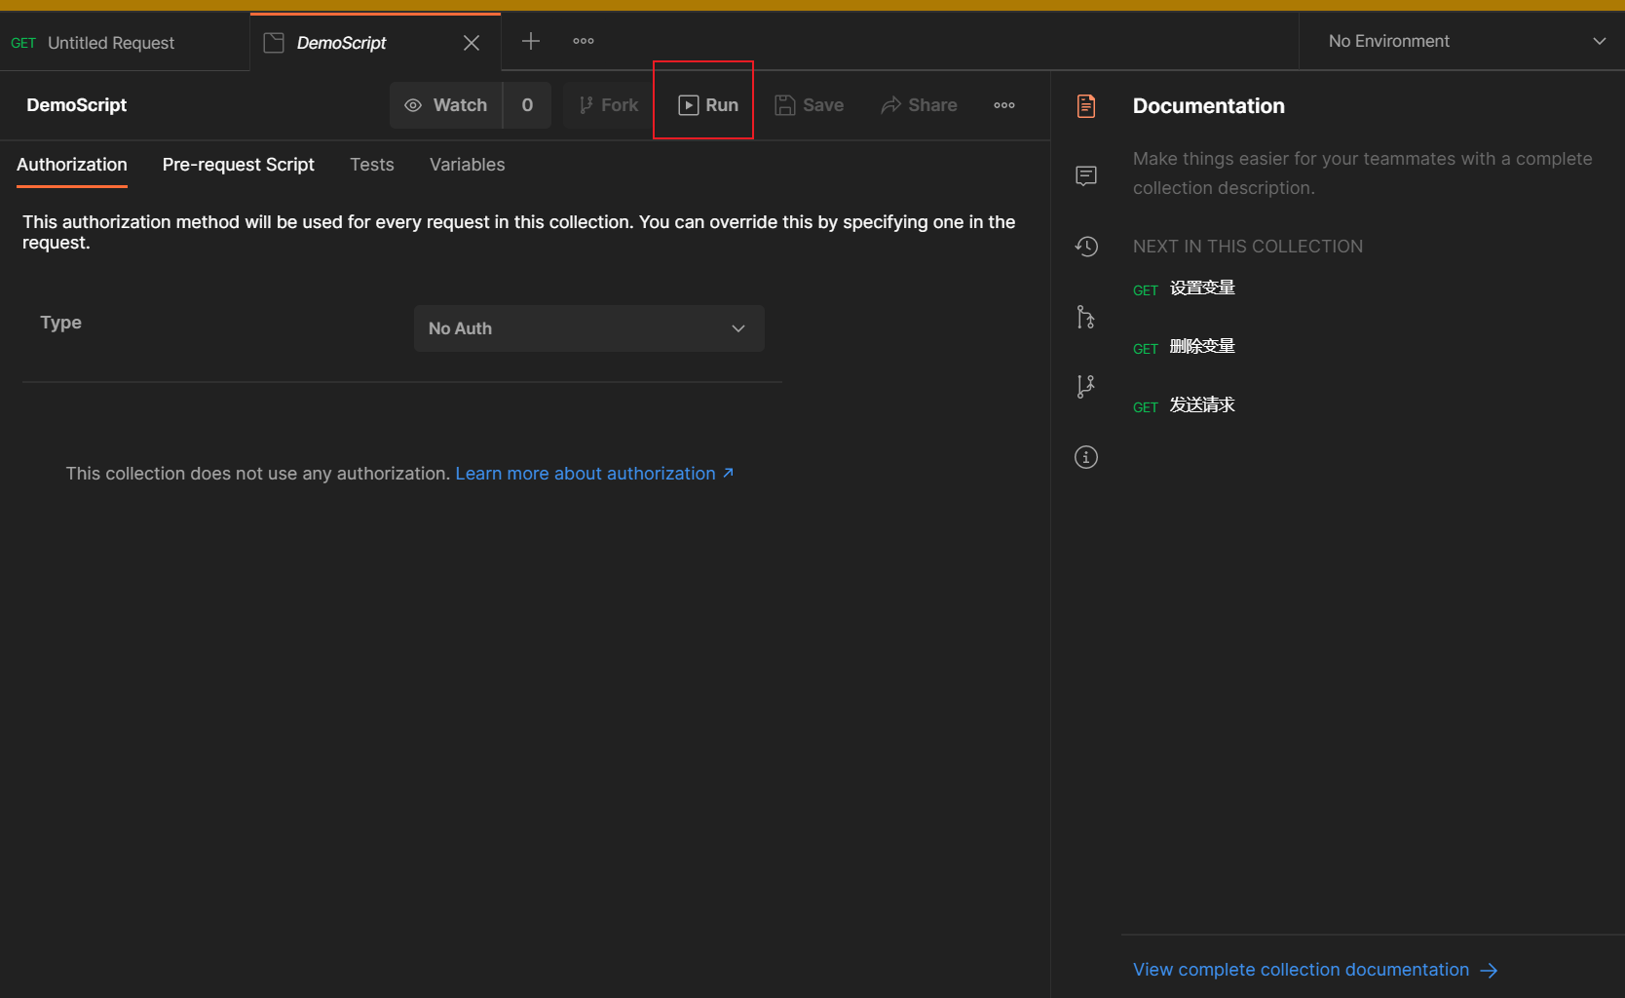Open the No Environment dropdown
Image resolution: width=1625 pixels, height=998 pixels.
[x=1467, y=41]
